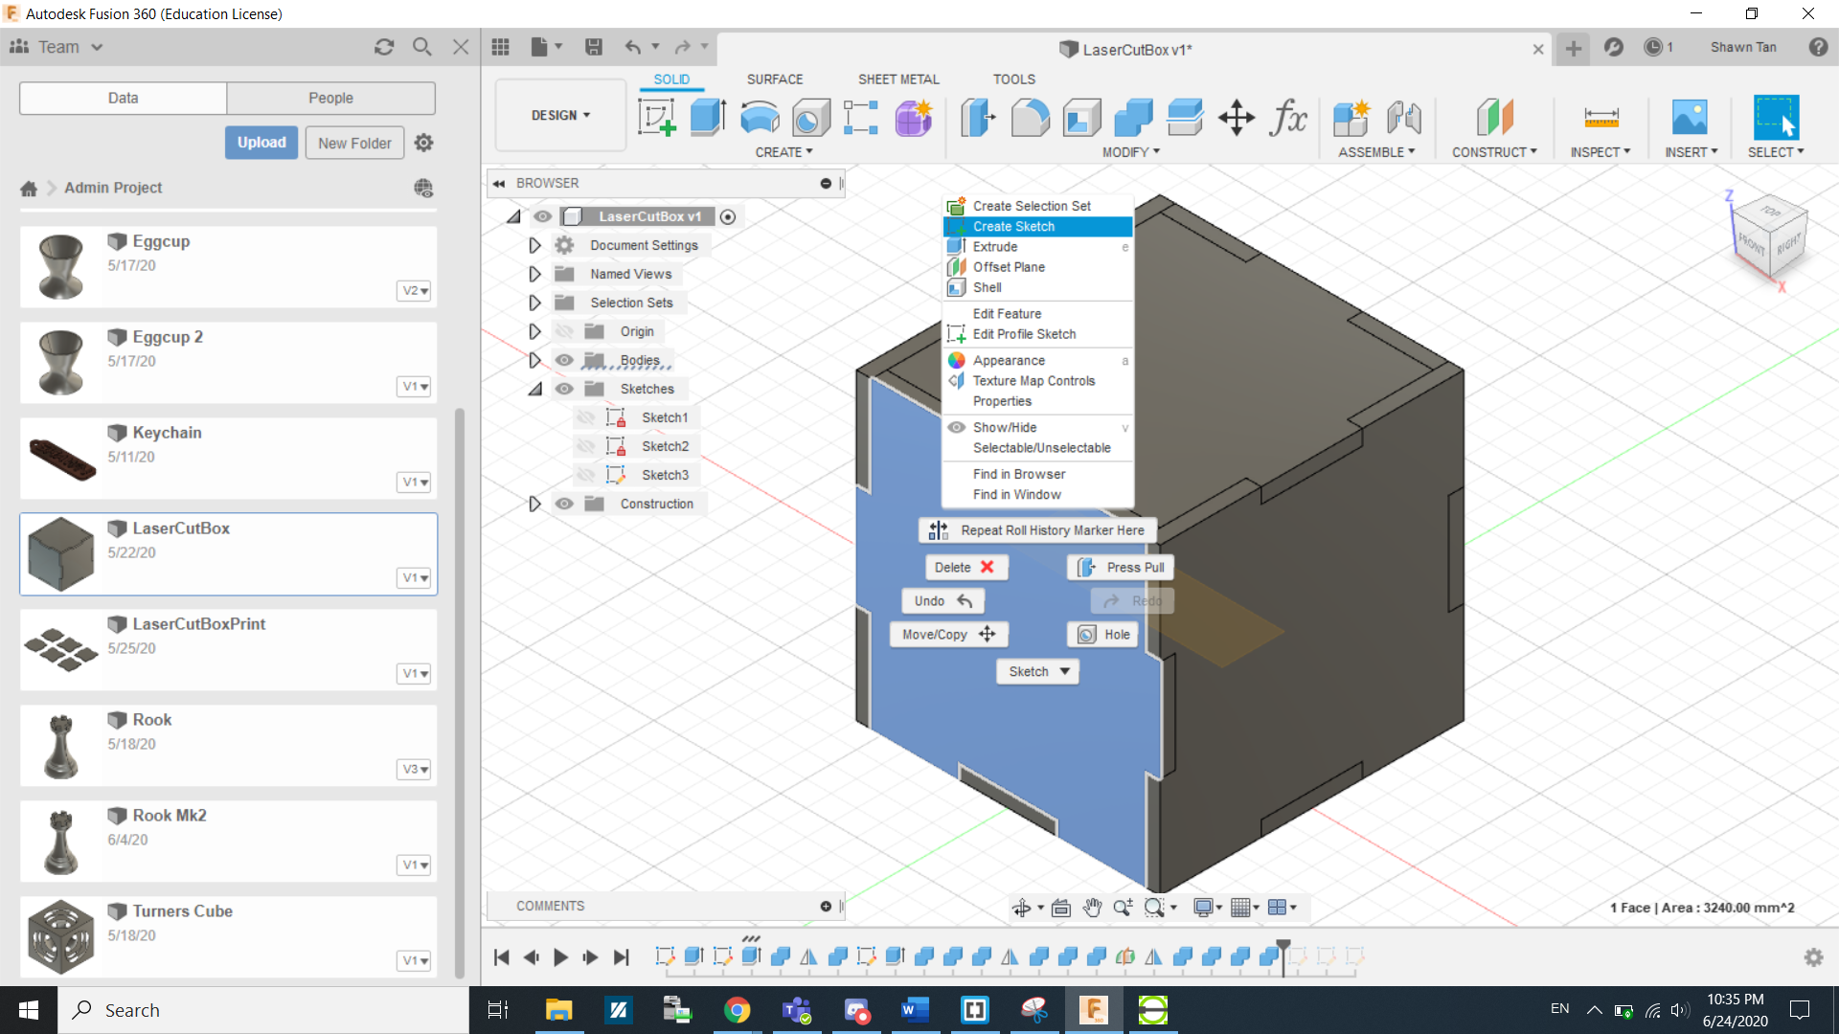Activate LaserCutBox v1 component radio button
1839x1034 pixels.
[x=728, y=217]
